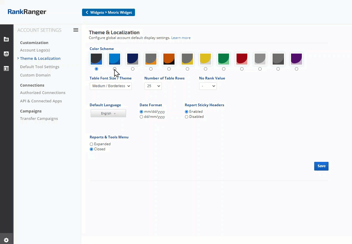Select the radio button under red scheme

[x=242, y=69]
